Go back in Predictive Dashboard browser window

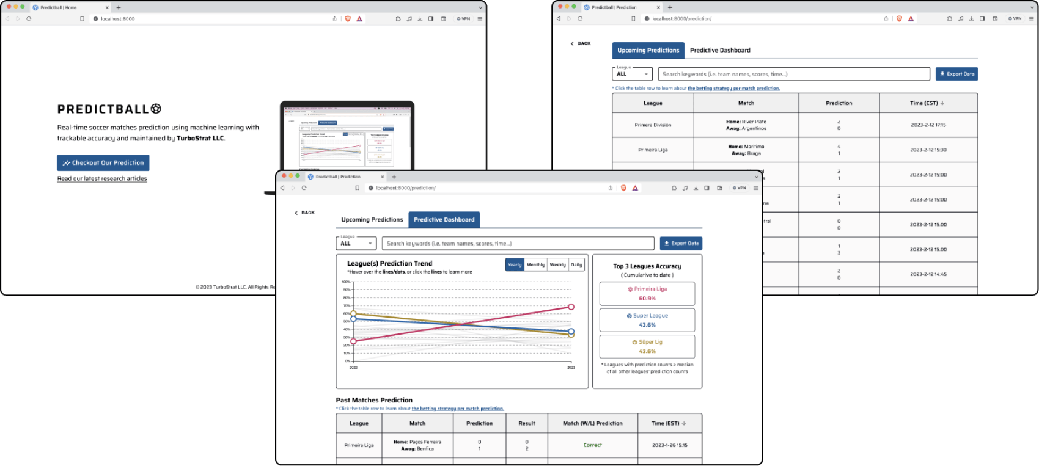[282, 188]
